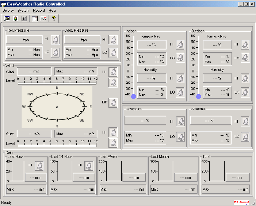Screen dimensions: 256x206
Task: Set Last Hour rain HI alarm bell
Action: click(39, 166)
